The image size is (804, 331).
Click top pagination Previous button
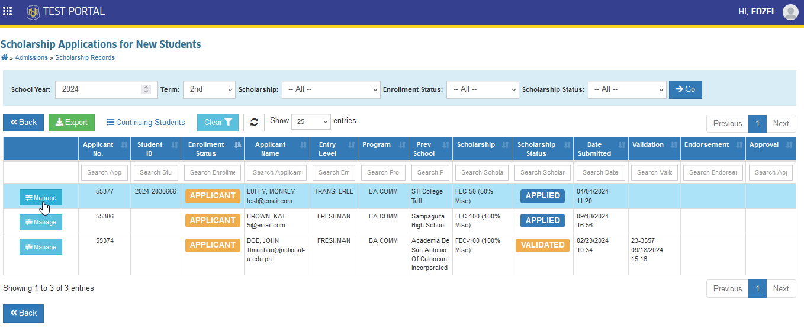(x=728, y=124)
